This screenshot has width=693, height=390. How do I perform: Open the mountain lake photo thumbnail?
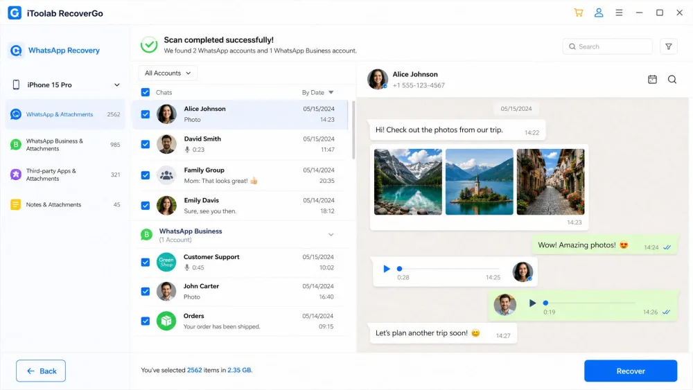tap(408, 182)
